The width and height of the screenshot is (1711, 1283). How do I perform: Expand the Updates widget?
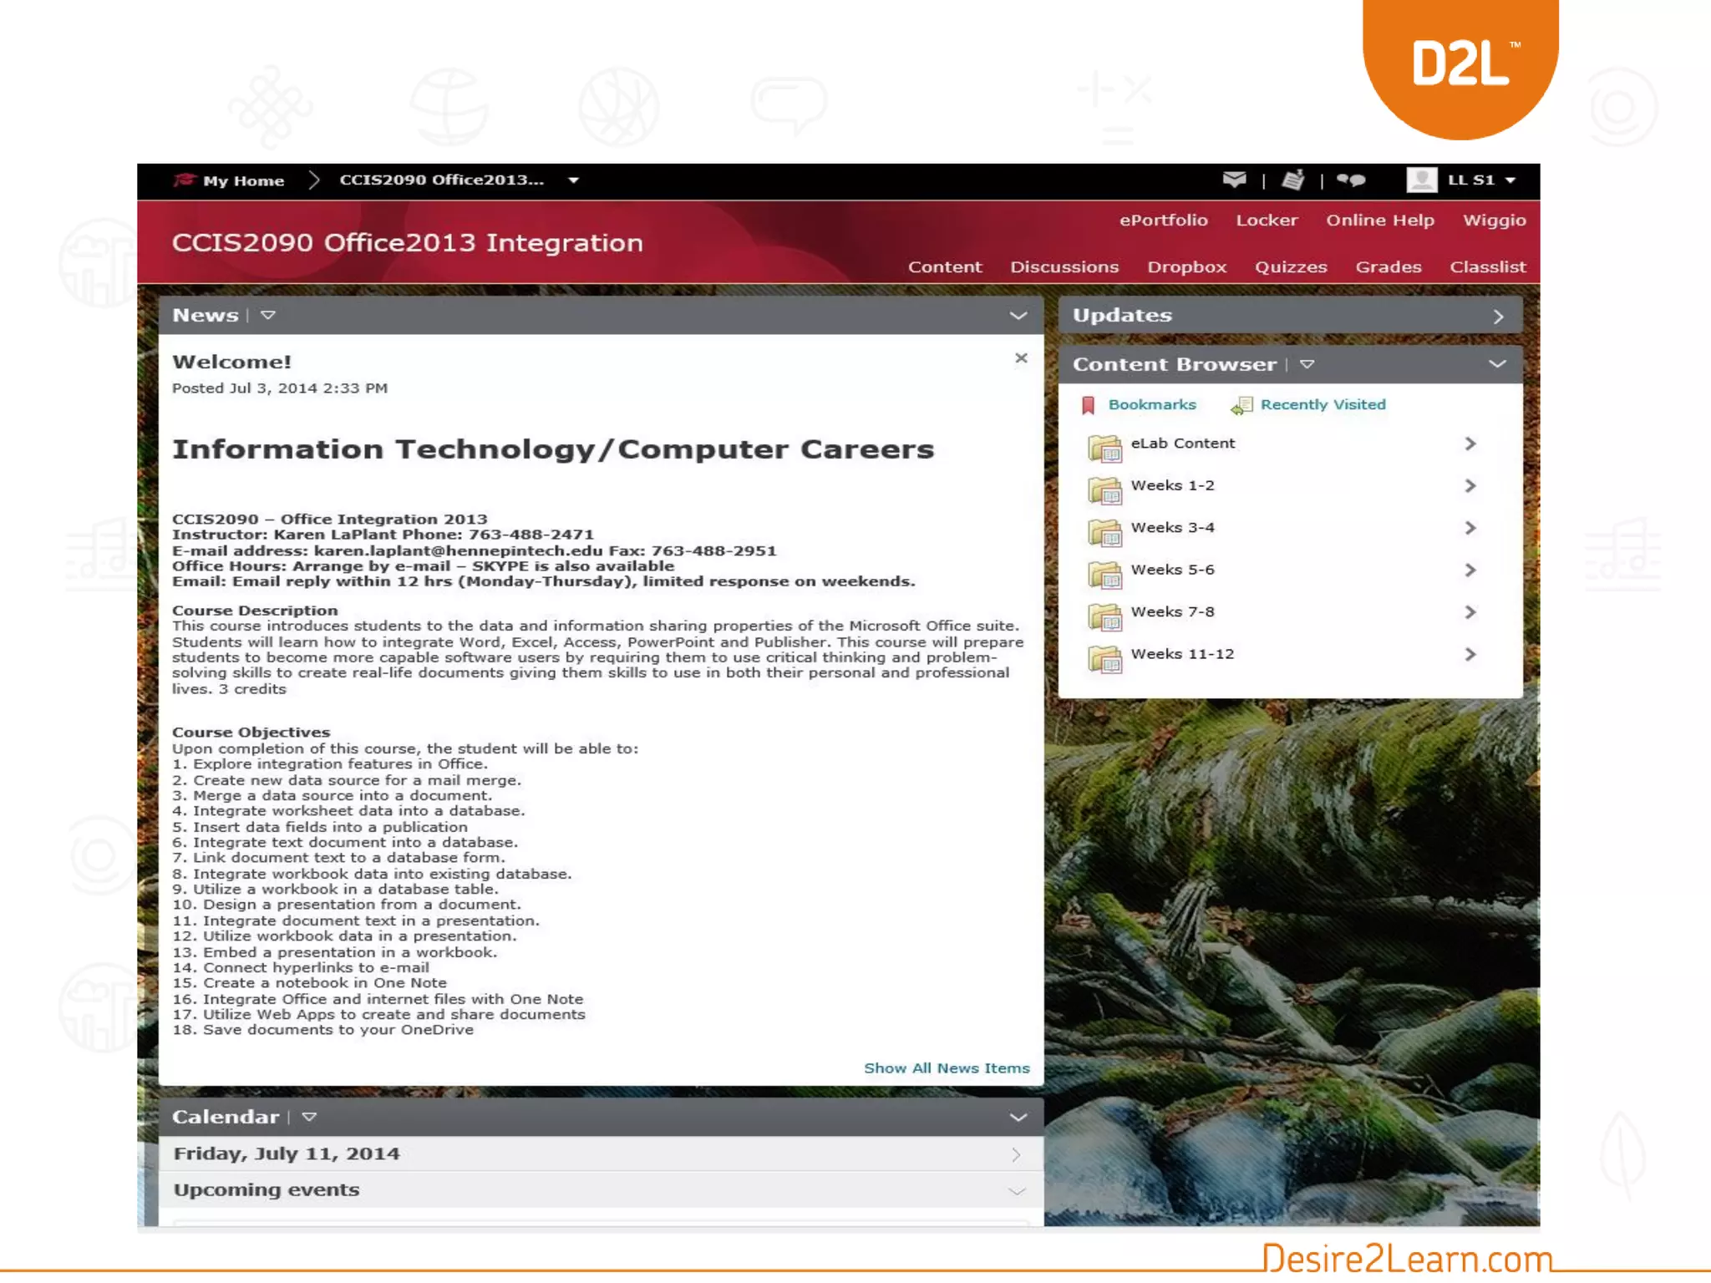click(x=1498, y=317)
